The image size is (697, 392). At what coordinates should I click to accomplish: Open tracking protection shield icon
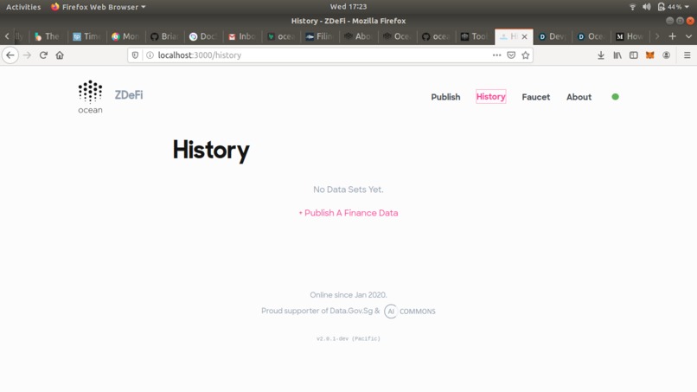[x=135, y=55]
